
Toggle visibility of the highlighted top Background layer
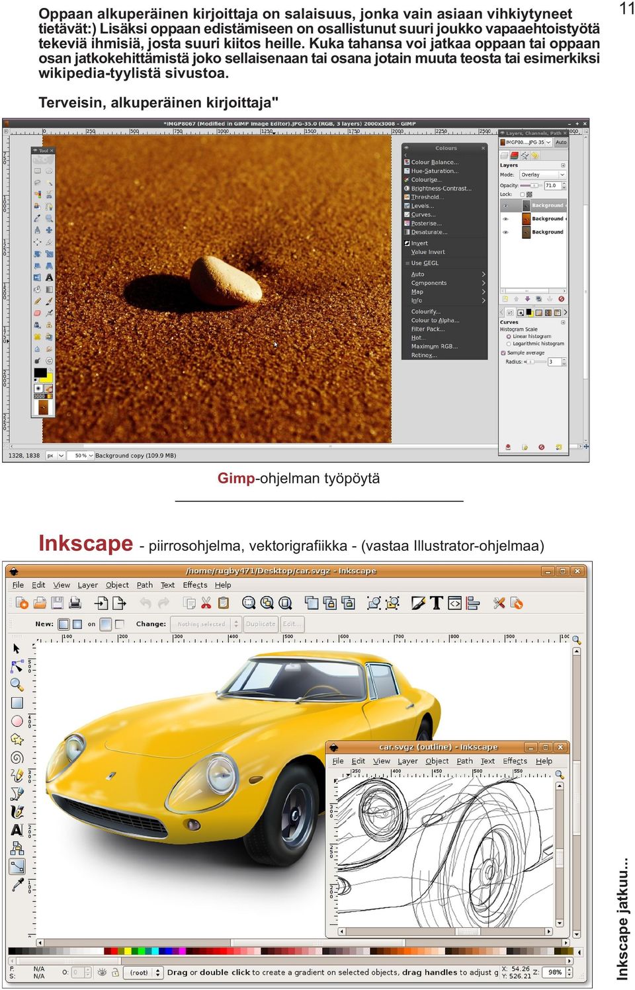(x=505, y=206)
